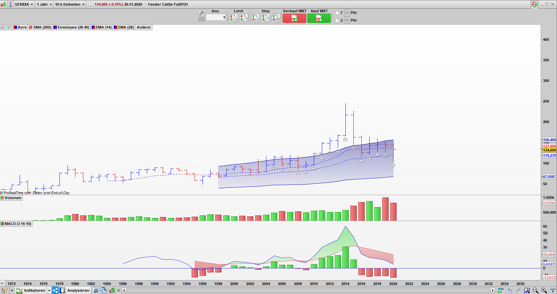557x294 pixels.
Task: Open the GFXXXX symbol dropdown
Action: point(24,4)
